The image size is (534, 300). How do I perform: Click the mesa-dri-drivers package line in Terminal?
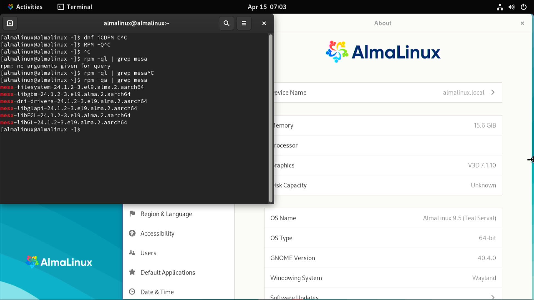pos(74,101)
